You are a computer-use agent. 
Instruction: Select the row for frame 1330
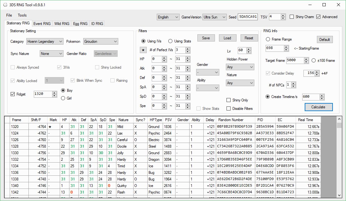coord(163,153)
